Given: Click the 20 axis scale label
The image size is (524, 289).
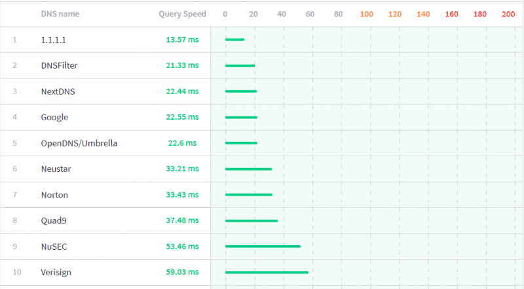Looking at the screenshot, I should 253,14.
